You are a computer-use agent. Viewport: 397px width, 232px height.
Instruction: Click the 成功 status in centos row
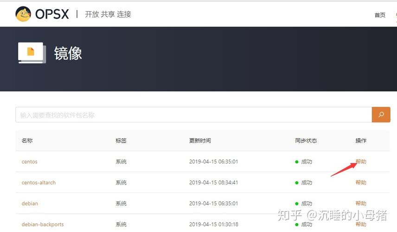304,161
